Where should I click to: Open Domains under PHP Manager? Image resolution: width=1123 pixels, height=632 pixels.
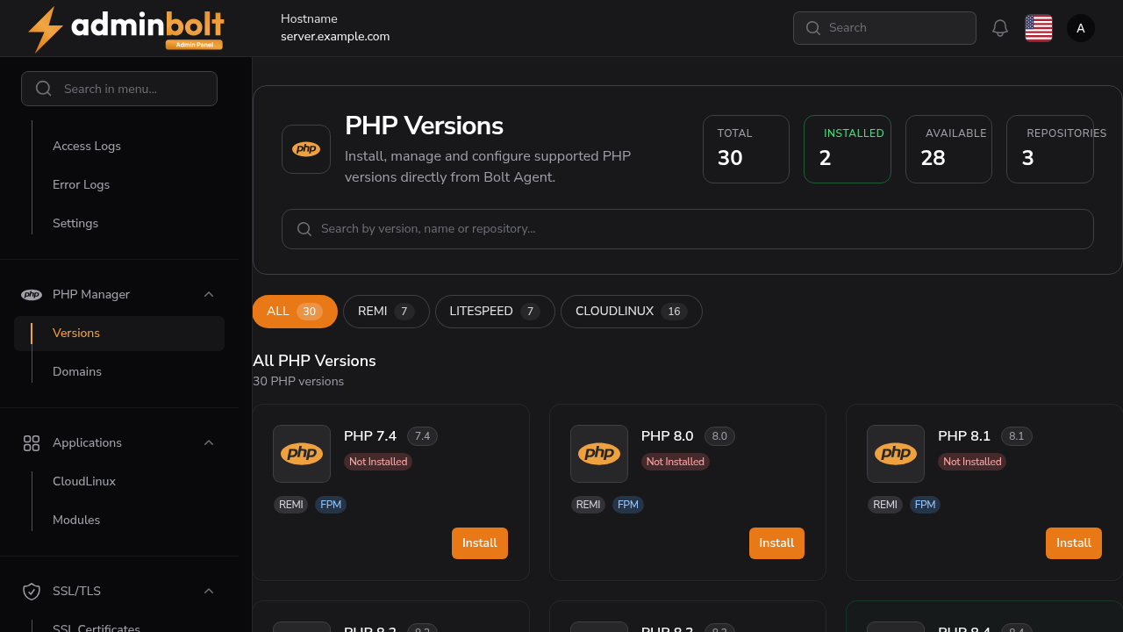coord(77,372)
